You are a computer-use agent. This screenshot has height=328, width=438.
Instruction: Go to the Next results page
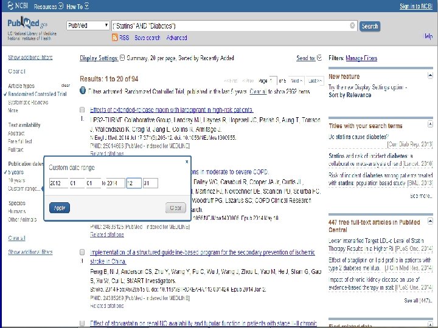pos(296,81)
